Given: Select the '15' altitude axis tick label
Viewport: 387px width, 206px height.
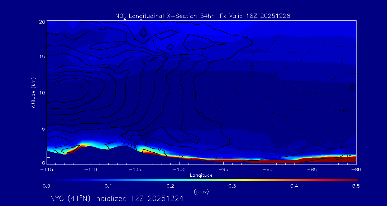Looking at the screenshot, I should point(42,57).
